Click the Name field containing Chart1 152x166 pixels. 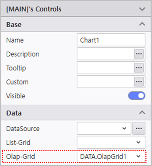point(111,40)
